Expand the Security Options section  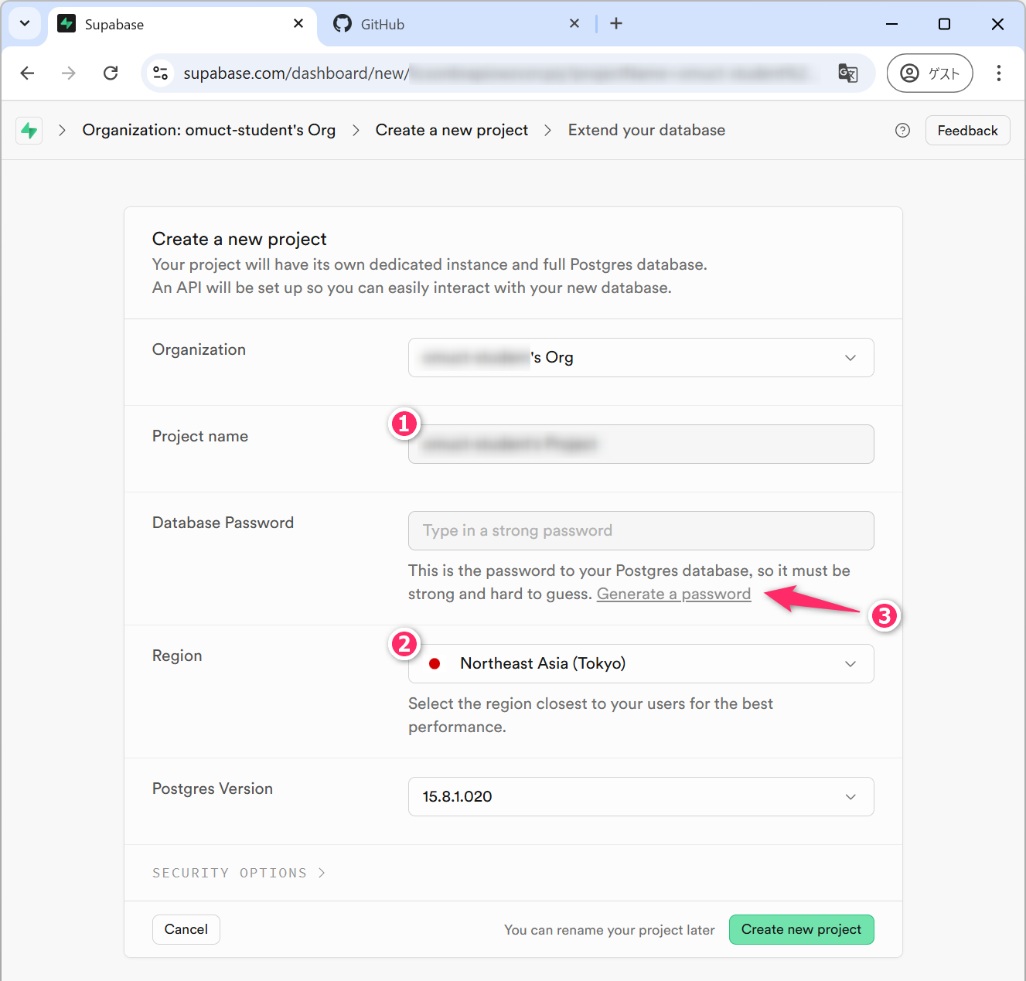[x=238, y=873]
